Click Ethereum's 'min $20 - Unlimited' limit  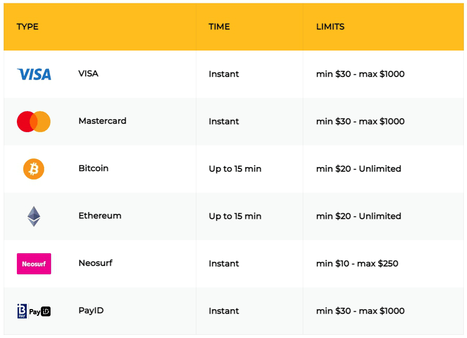359,216
